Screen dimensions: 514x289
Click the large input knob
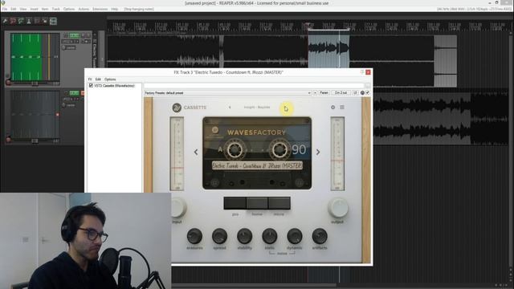(x=178, y=208)
